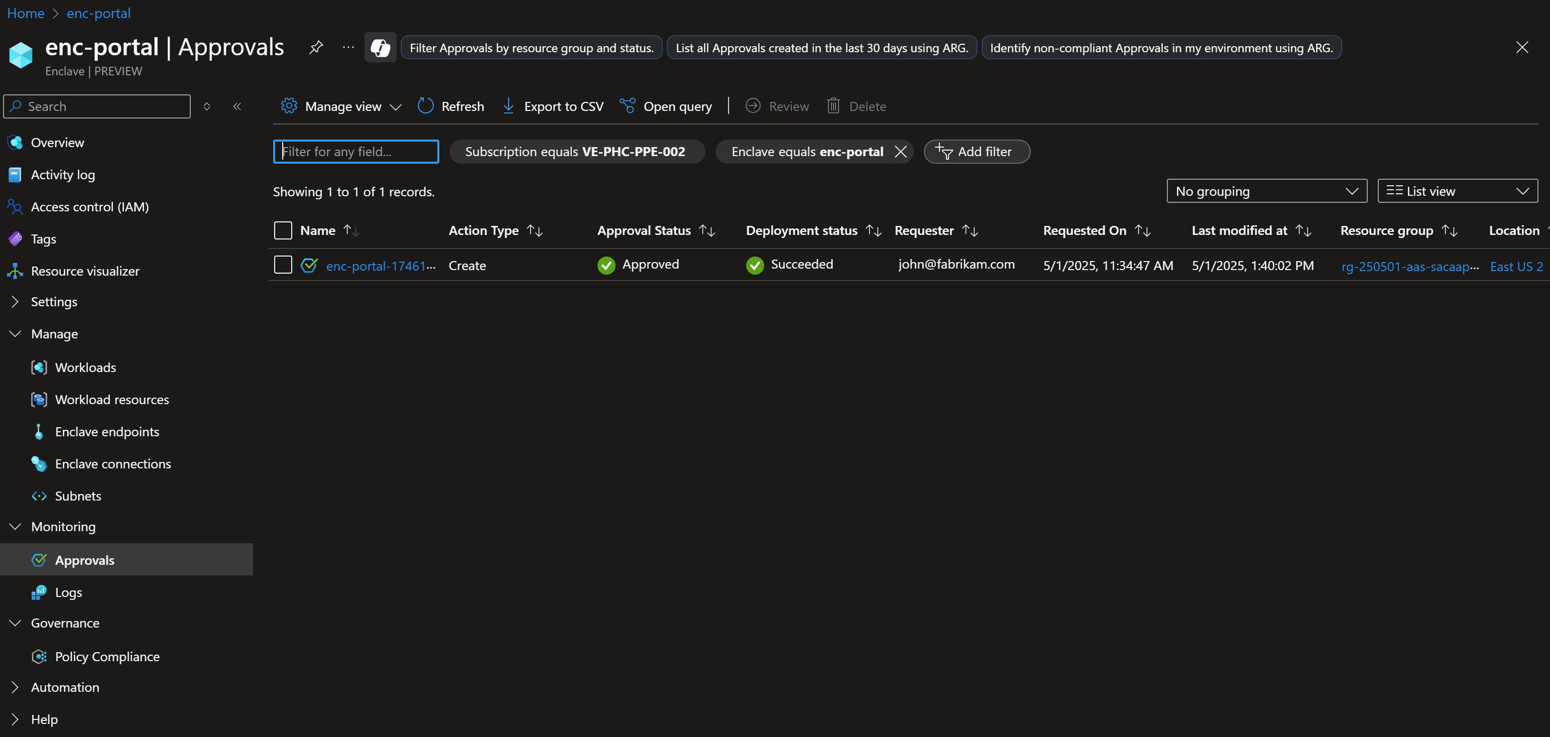Click Filter Approvals by resource group suggestion

coord(531,48)
